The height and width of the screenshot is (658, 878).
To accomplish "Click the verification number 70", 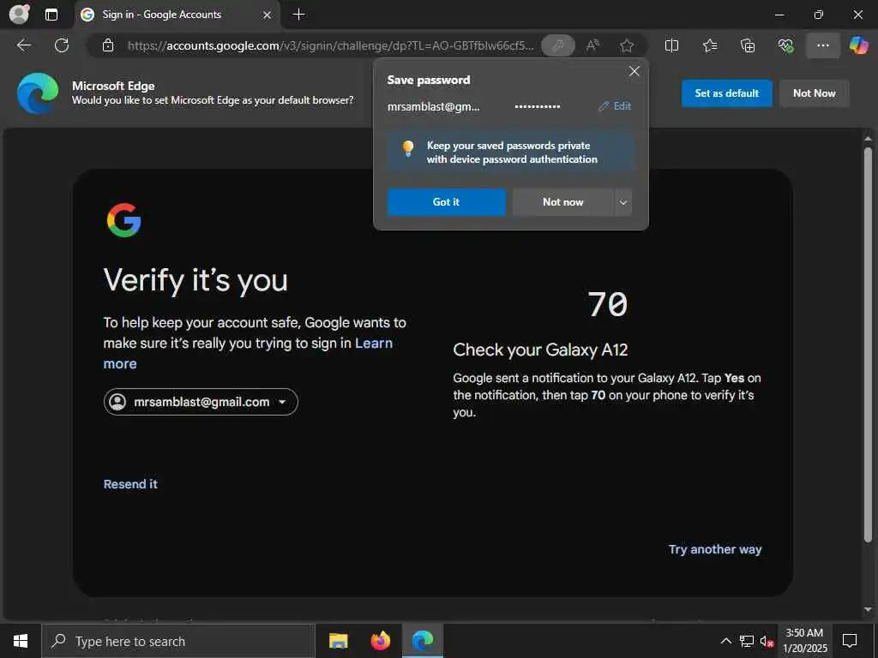I will point(608,304).
